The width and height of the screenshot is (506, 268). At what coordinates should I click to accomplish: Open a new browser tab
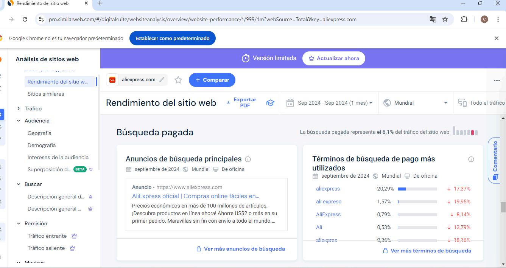(x=100, y=3)
